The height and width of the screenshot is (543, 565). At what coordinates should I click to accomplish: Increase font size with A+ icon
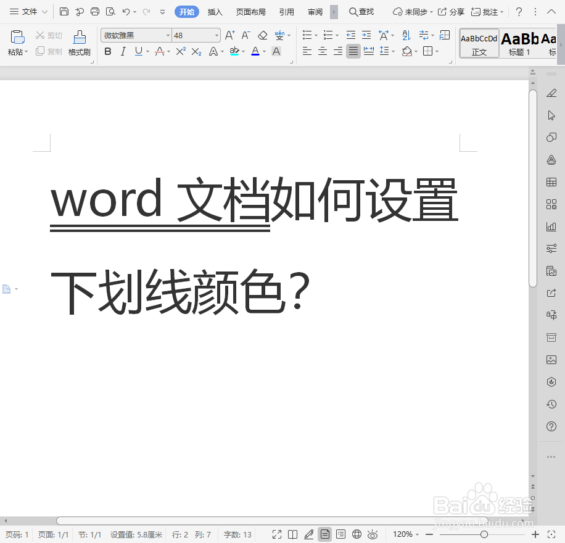(230, 35)
